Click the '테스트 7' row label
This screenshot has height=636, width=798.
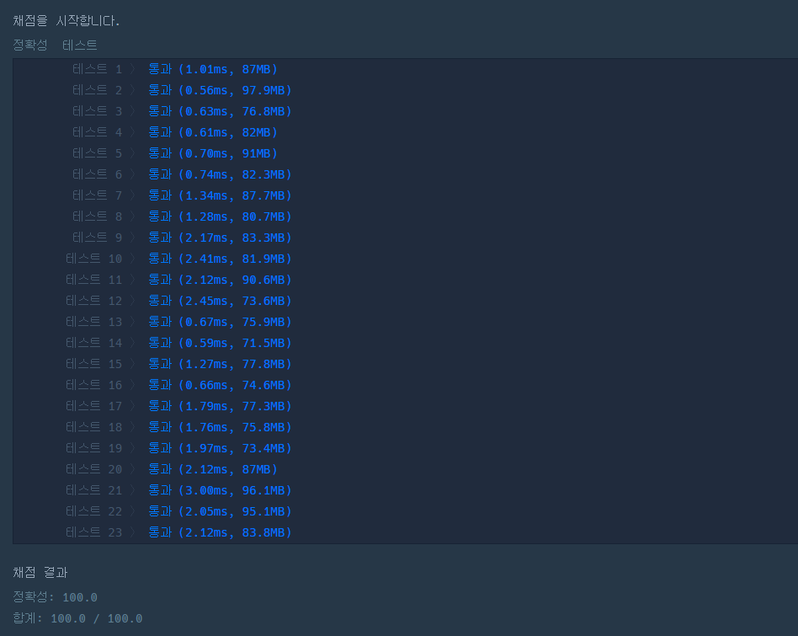tap(97, 195)
